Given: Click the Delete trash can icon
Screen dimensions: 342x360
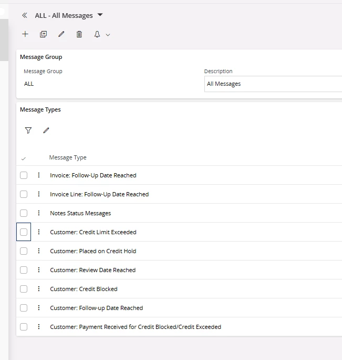Looking at the screenshot, I should [79, 34].
